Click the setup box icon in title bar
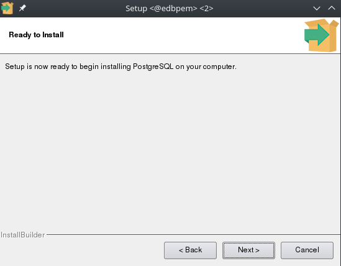 pyautogui.click(x=7, y=8)
